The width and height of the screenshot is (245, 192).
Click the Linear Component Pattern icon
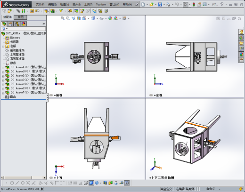click(x=24, y=11)
